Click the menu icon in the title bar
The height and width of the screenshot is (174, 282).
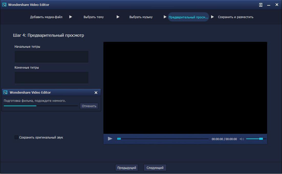point(261,5)
